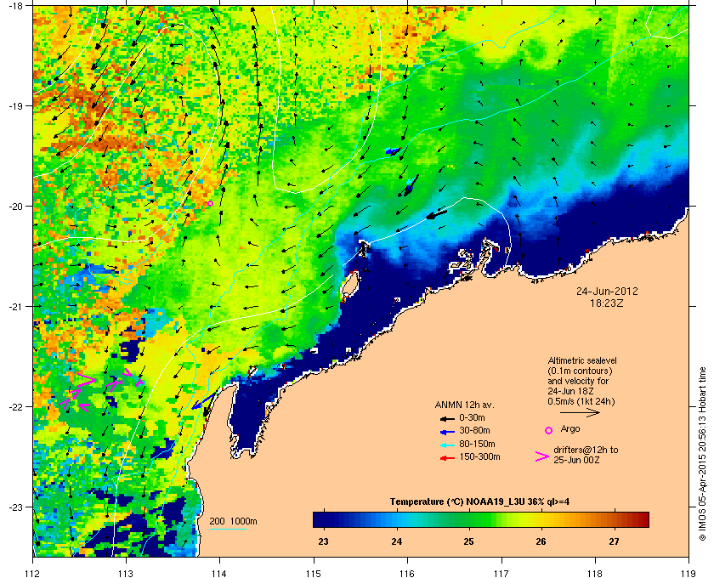Click the -20 latitude axis label

[16, 207]
